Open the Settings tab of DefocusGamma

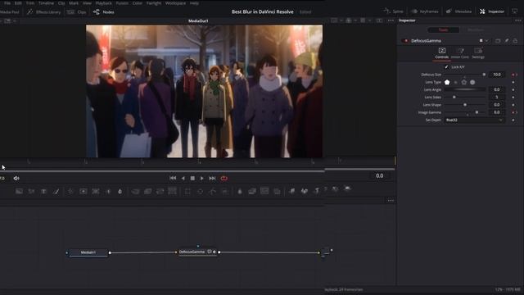(x=478, y=52)
